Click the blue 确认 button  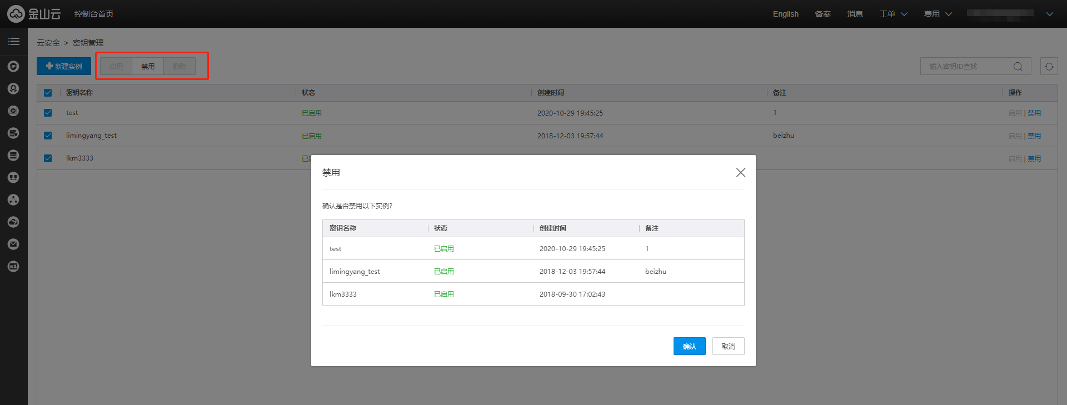point(689,346)
